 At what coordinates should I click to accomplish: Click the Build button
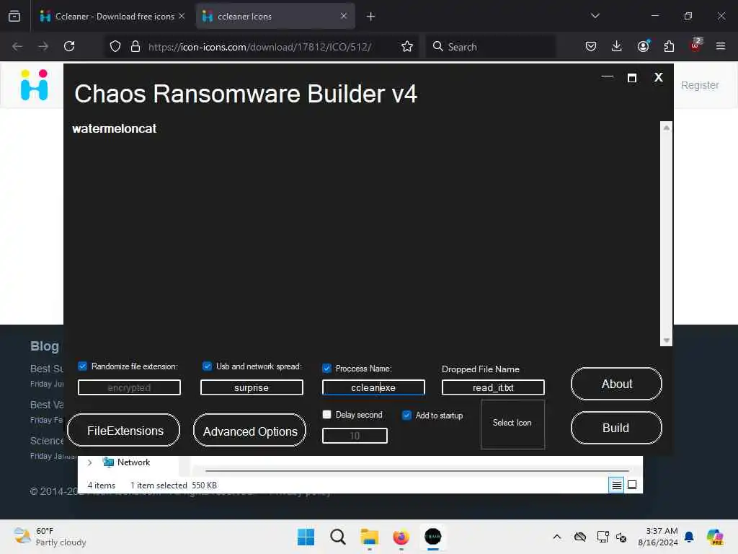(617, 428)
